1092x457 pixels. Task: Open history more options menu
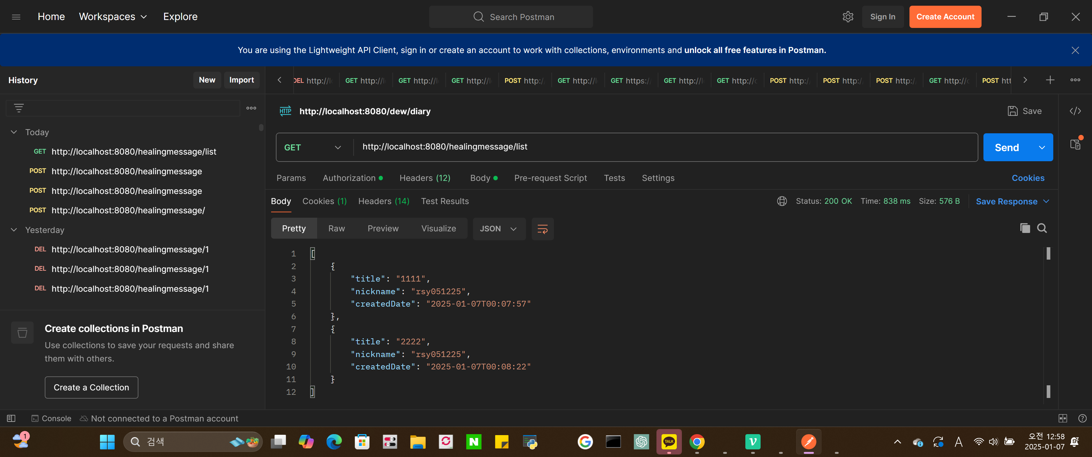pos(251,108)
